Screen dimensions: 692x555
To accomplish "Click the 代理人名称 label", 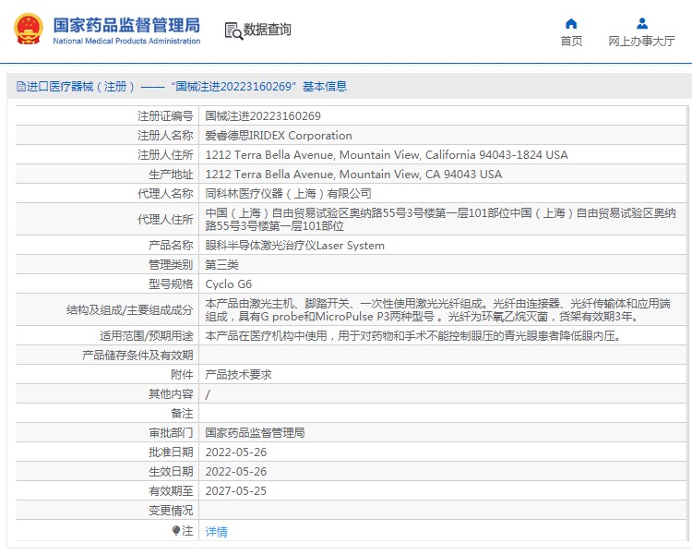I will click(165, 194).
